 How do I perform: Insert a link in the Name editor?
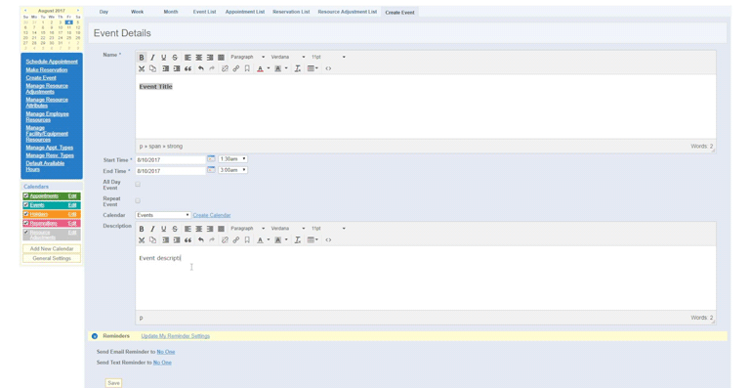click(x=235, y=68)
